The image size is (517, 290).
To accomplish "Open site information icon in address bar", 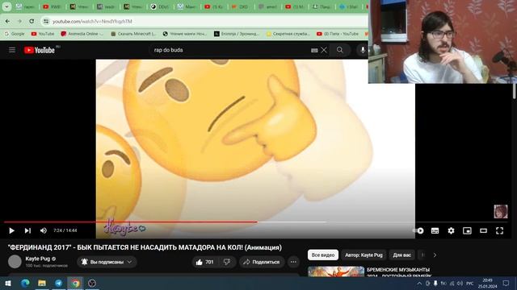I will click(46, 21).
